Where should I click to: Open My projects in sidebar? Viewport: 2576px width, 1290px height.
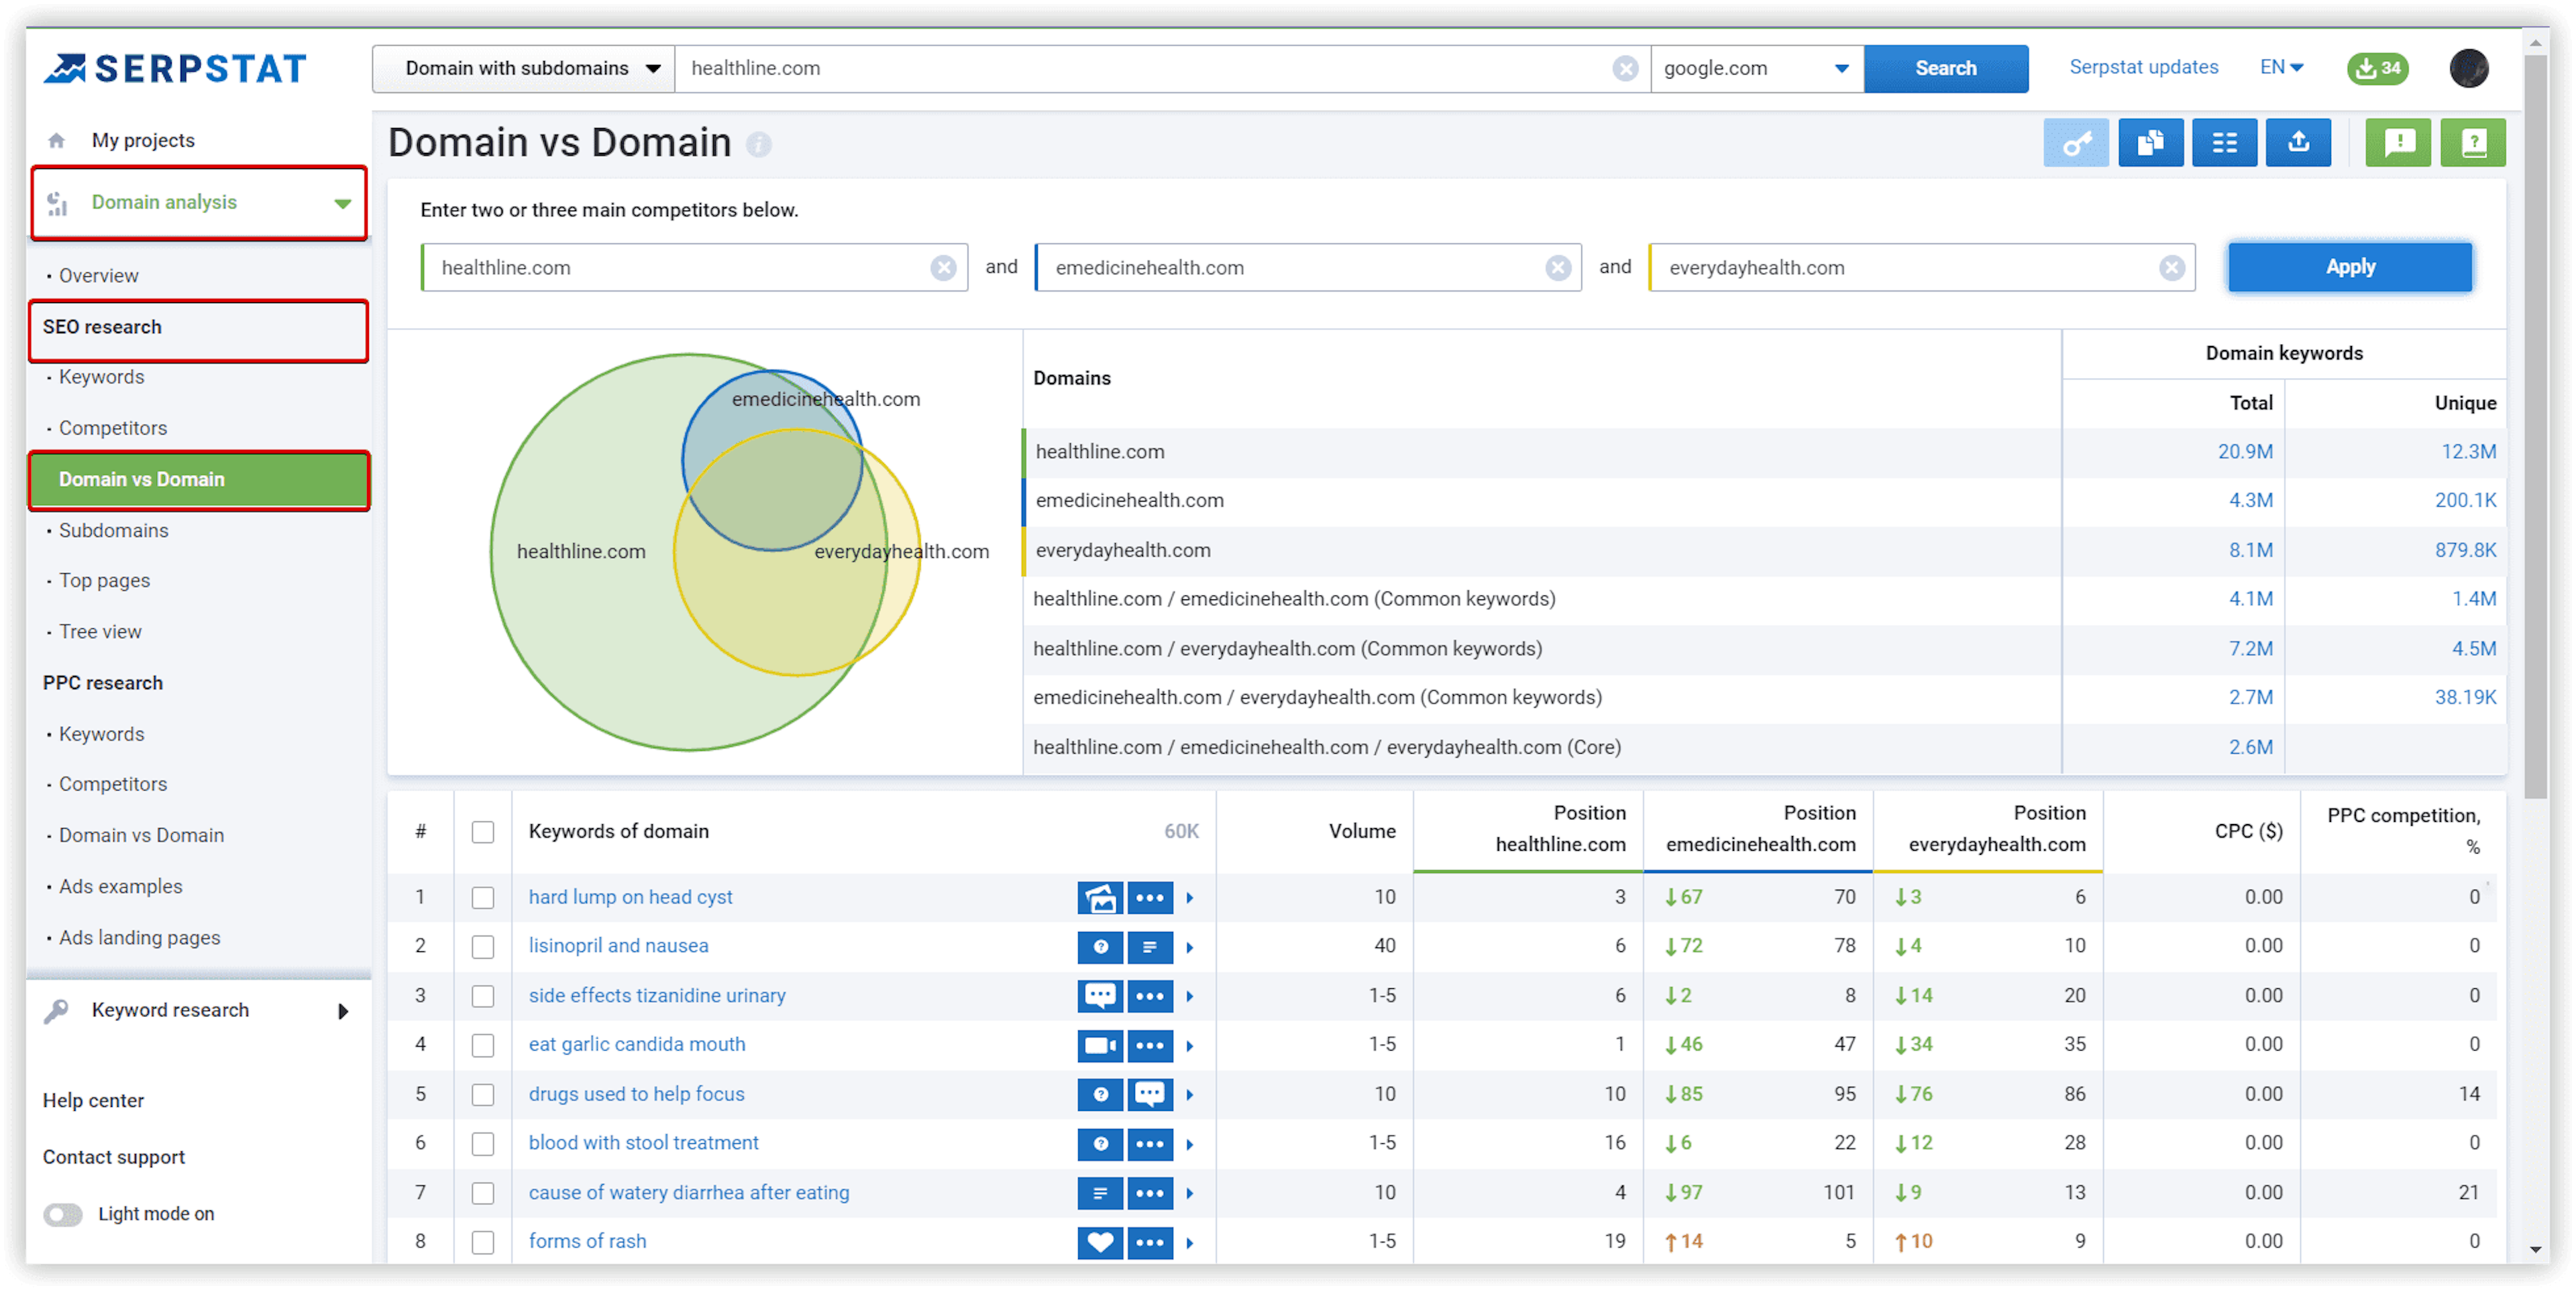tap(143, 140)
